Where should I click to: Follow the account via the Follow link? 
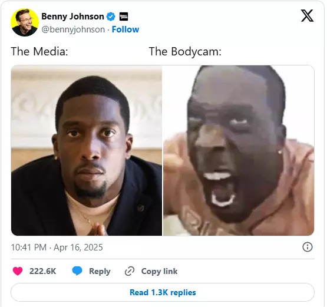click(125, 29)
